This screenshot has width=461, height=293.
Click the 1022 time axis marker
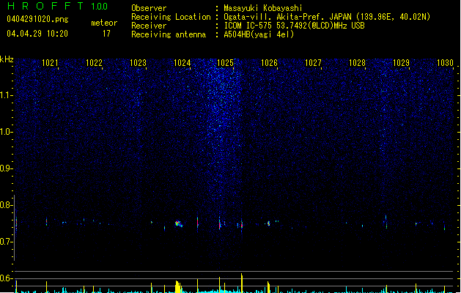94,63
